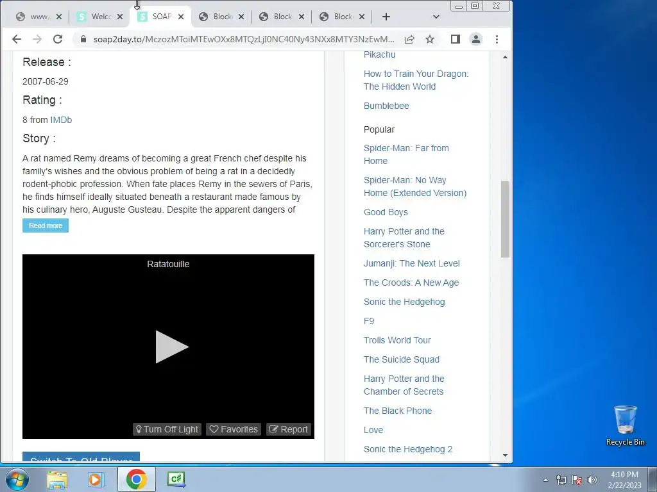Bookmark this page with the star icon
The width and height of the screenshot is (657, 492).
(x=430, y=39)
